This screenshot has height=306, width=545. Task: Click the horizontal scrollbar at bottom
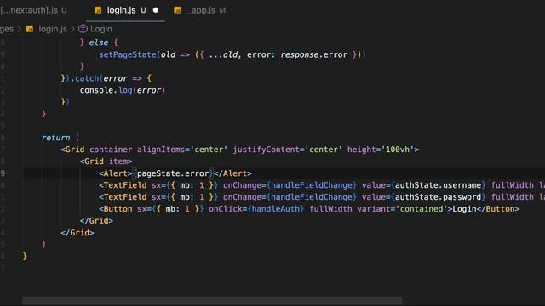tap(212, 301)
